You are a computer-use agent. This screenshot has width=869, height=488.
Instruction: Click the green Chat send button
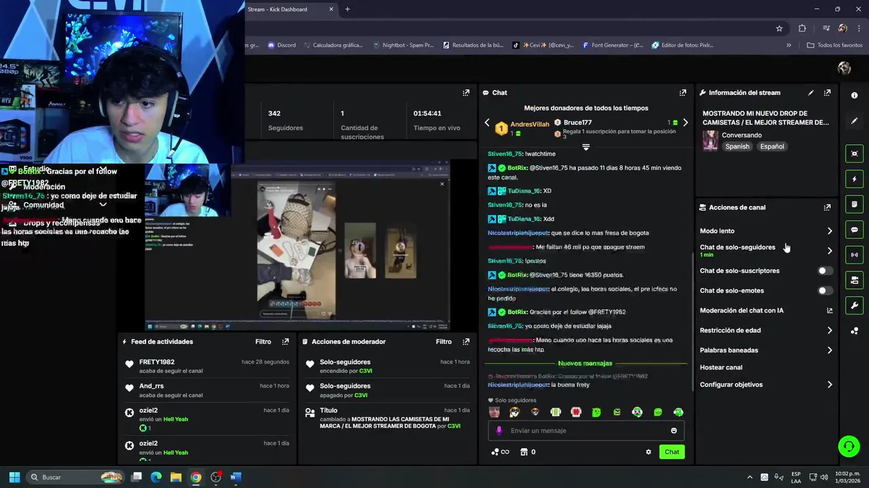pos(671,452)
